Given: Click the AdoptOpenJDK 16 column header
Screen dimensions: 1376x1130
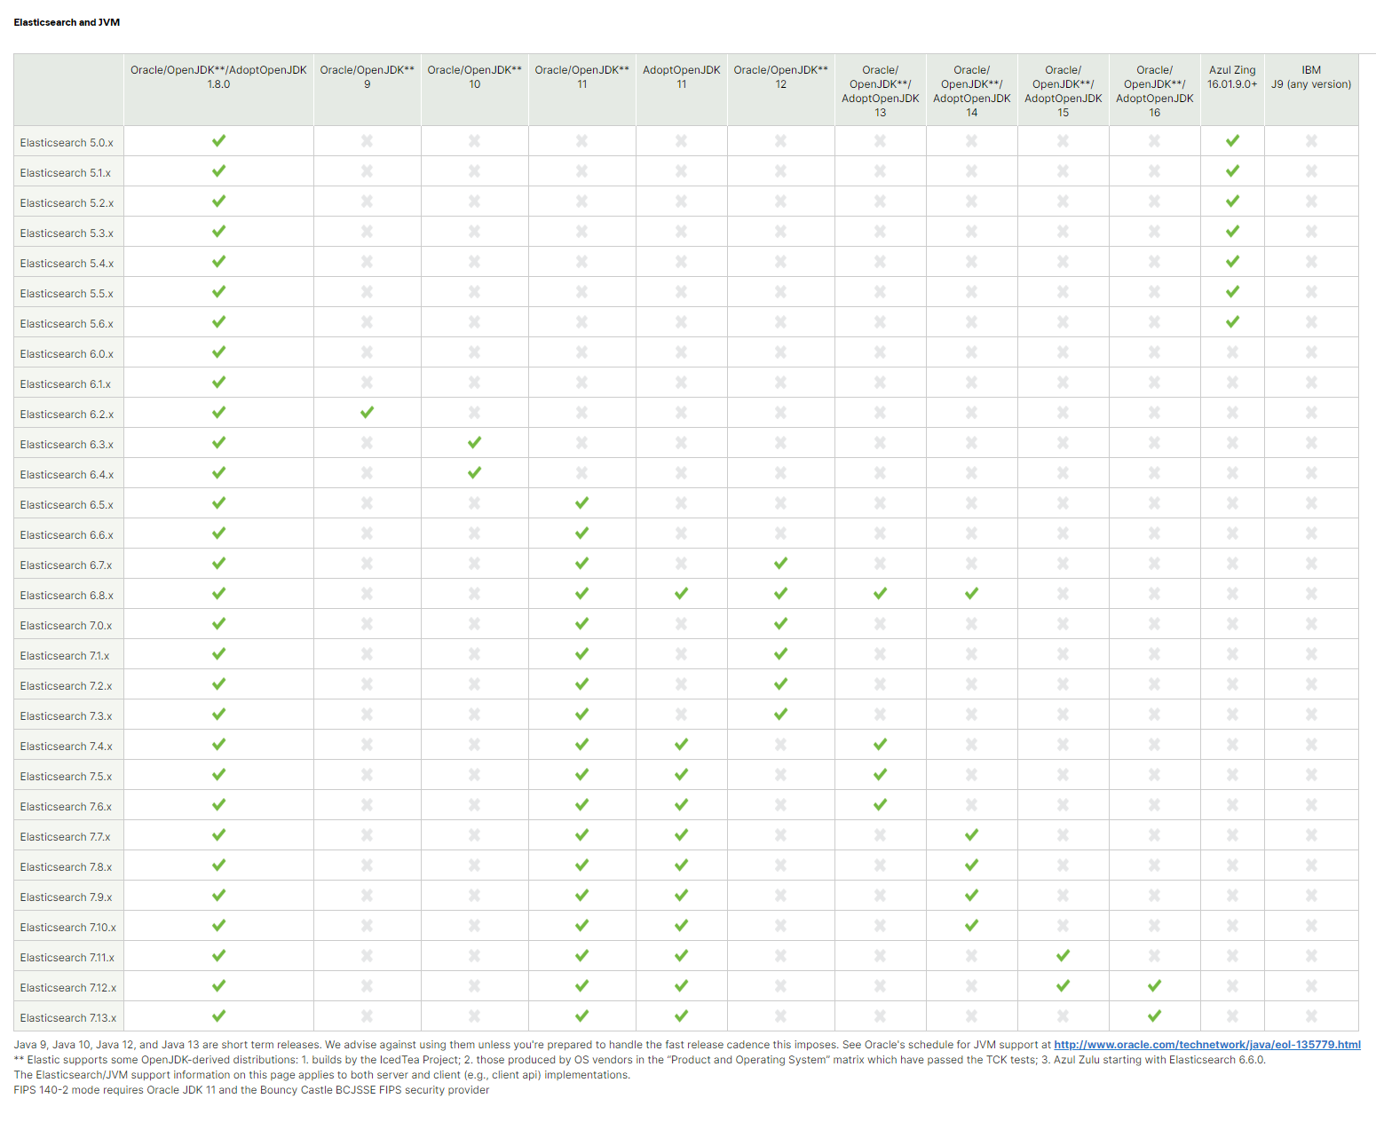Looking at the screenshot, I should coord(1154,91).
